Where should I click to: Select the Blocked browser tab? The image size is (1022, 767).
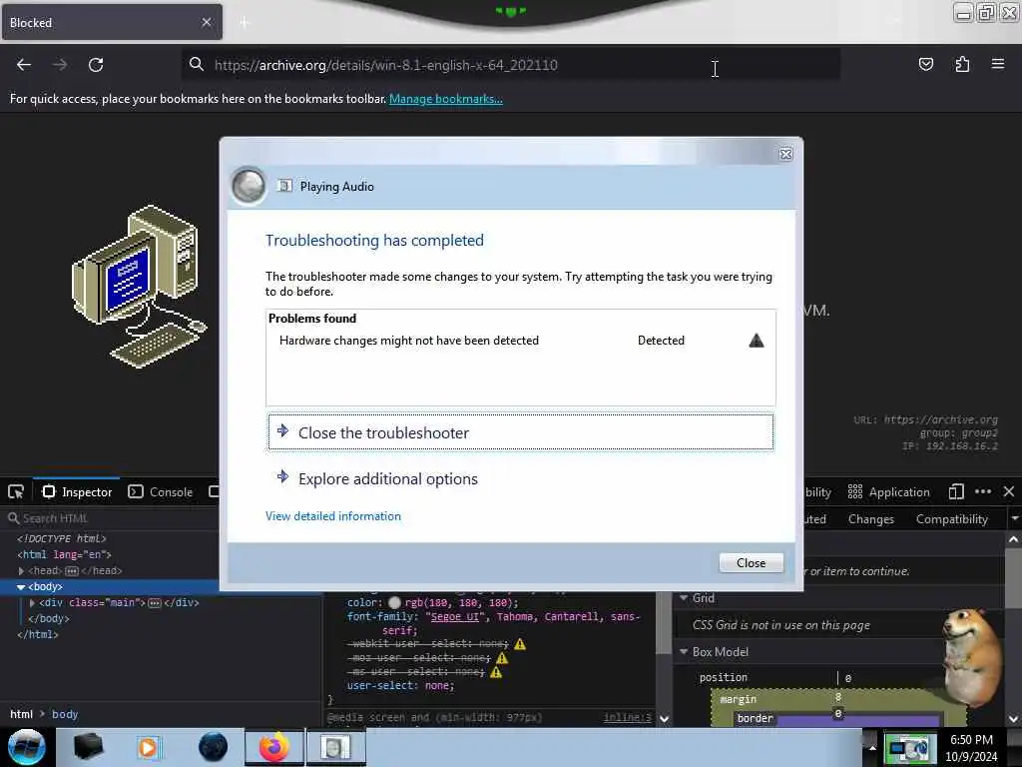pyautogui.click(x=112, y=22)
